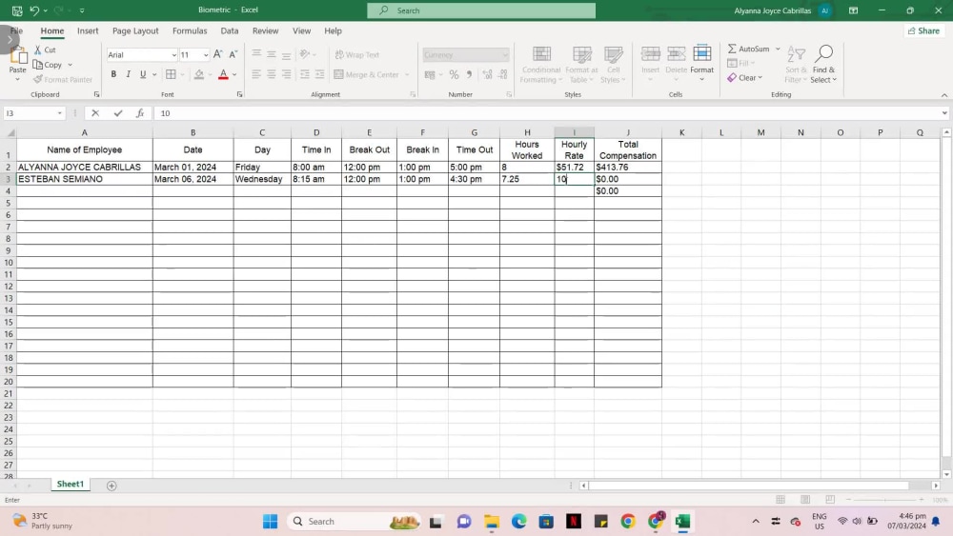Click the Cut scissors icon

[x=38, y=50]
